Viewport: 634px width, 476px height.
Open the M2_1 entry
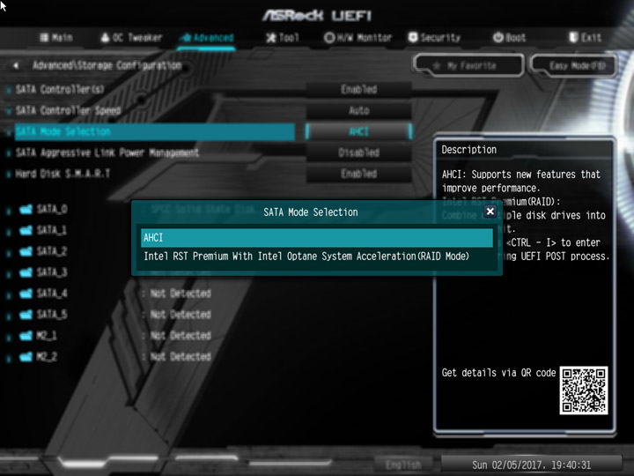pyautogui.click(x=47, y=336)
